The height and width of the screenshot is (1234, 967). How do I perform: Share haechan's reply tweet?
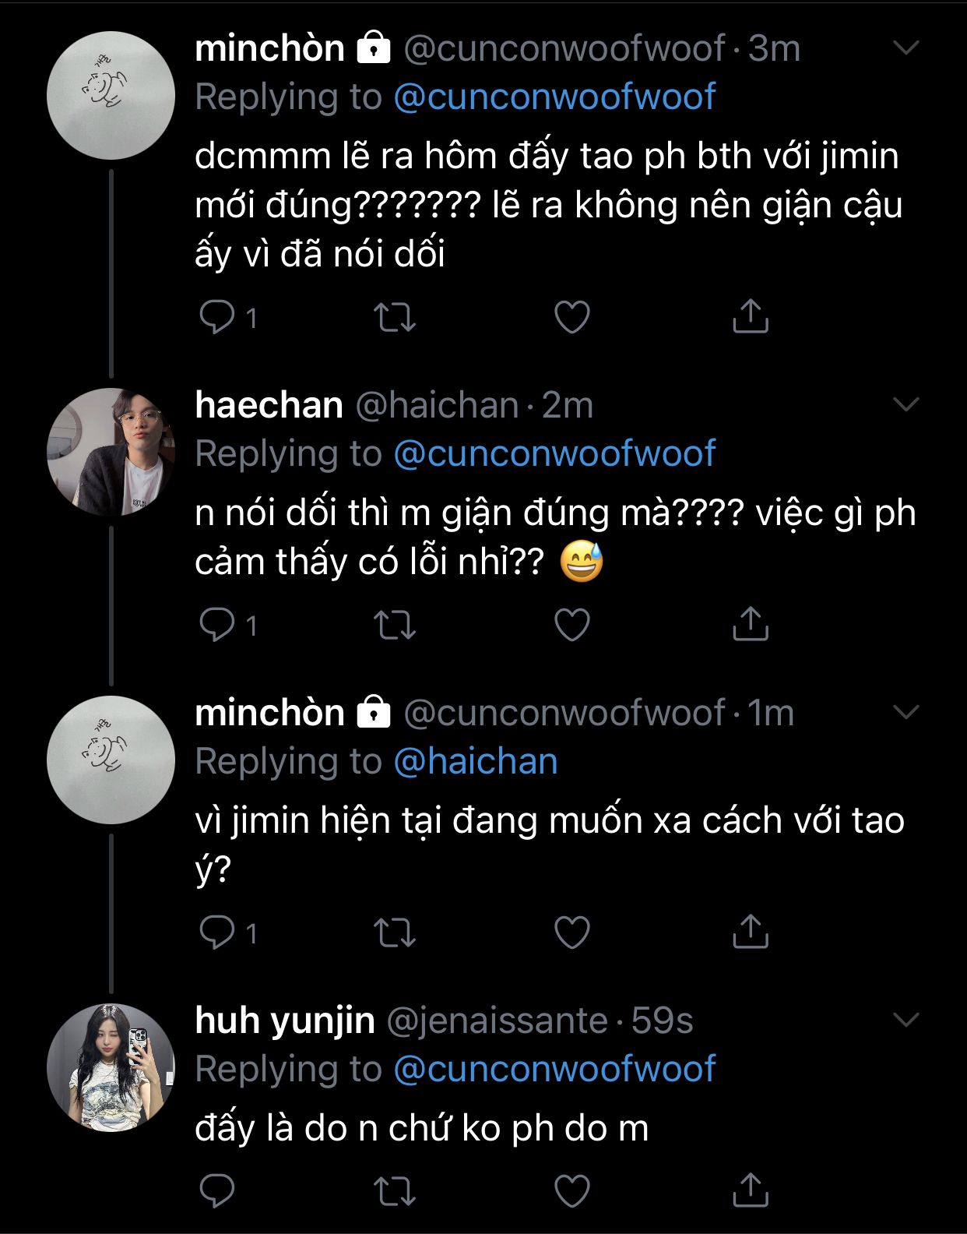[751, 623]
